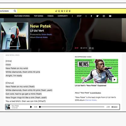The image size is (126, 126).
Task: Select lyric 'You a bad bitch, then we can link'
Action: [x=26, y=101]
